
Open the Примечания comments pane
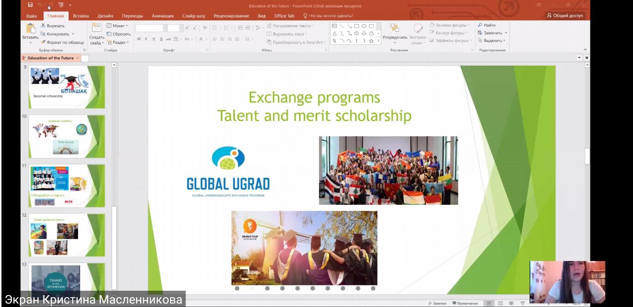click(x=465, y=304)
